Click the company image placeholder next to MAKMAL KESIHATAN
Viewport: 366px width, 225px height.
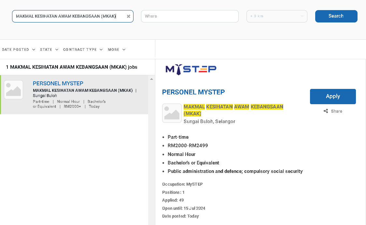pos(172,113)
